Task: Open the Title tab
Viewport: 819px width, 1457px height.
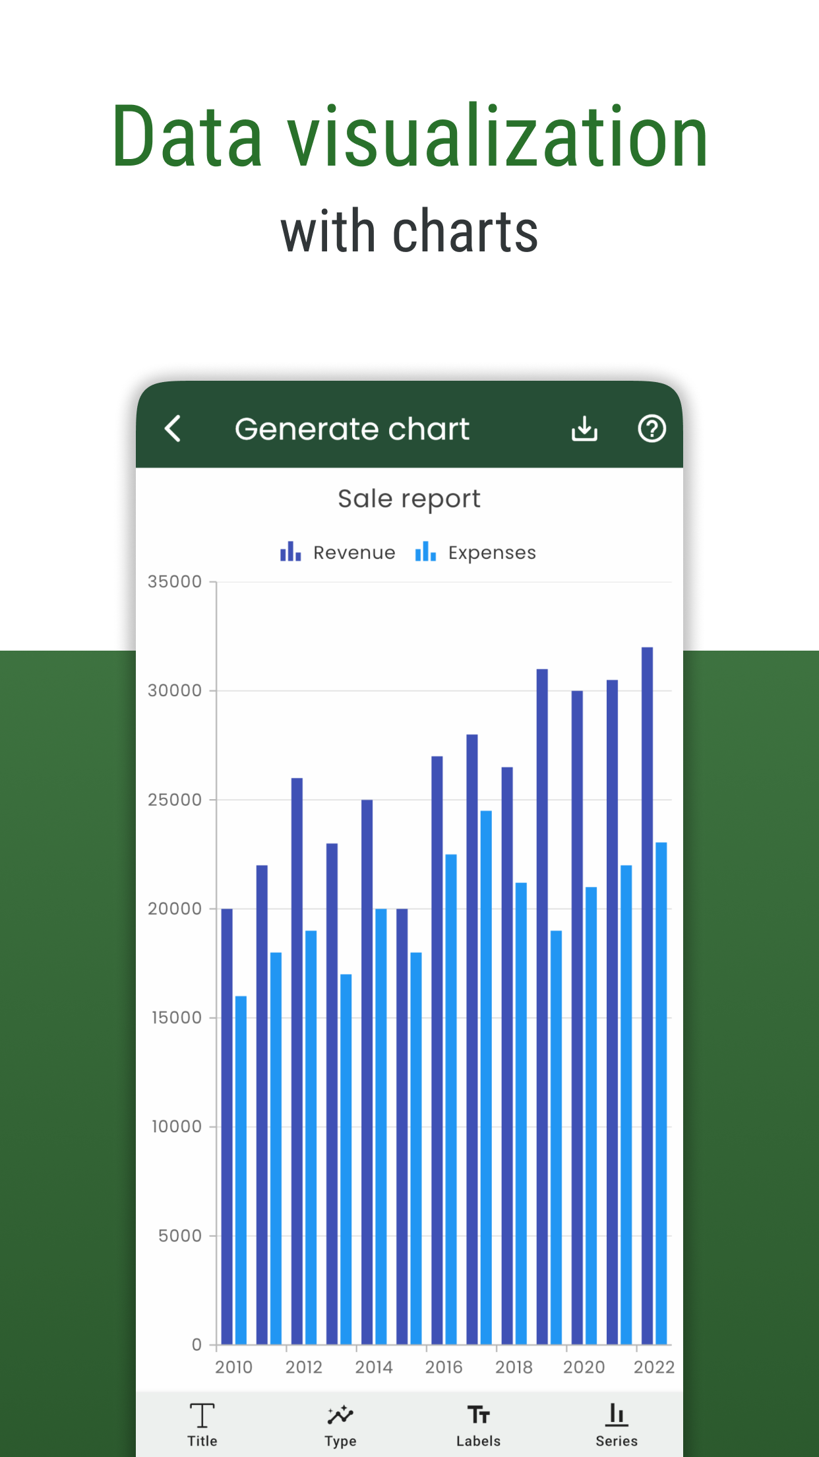Action: pos(202,1425)
